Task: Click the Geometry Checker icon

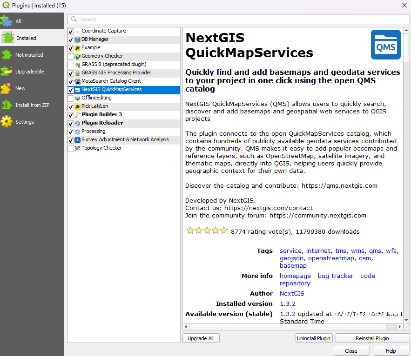Action: pos(78,57)
